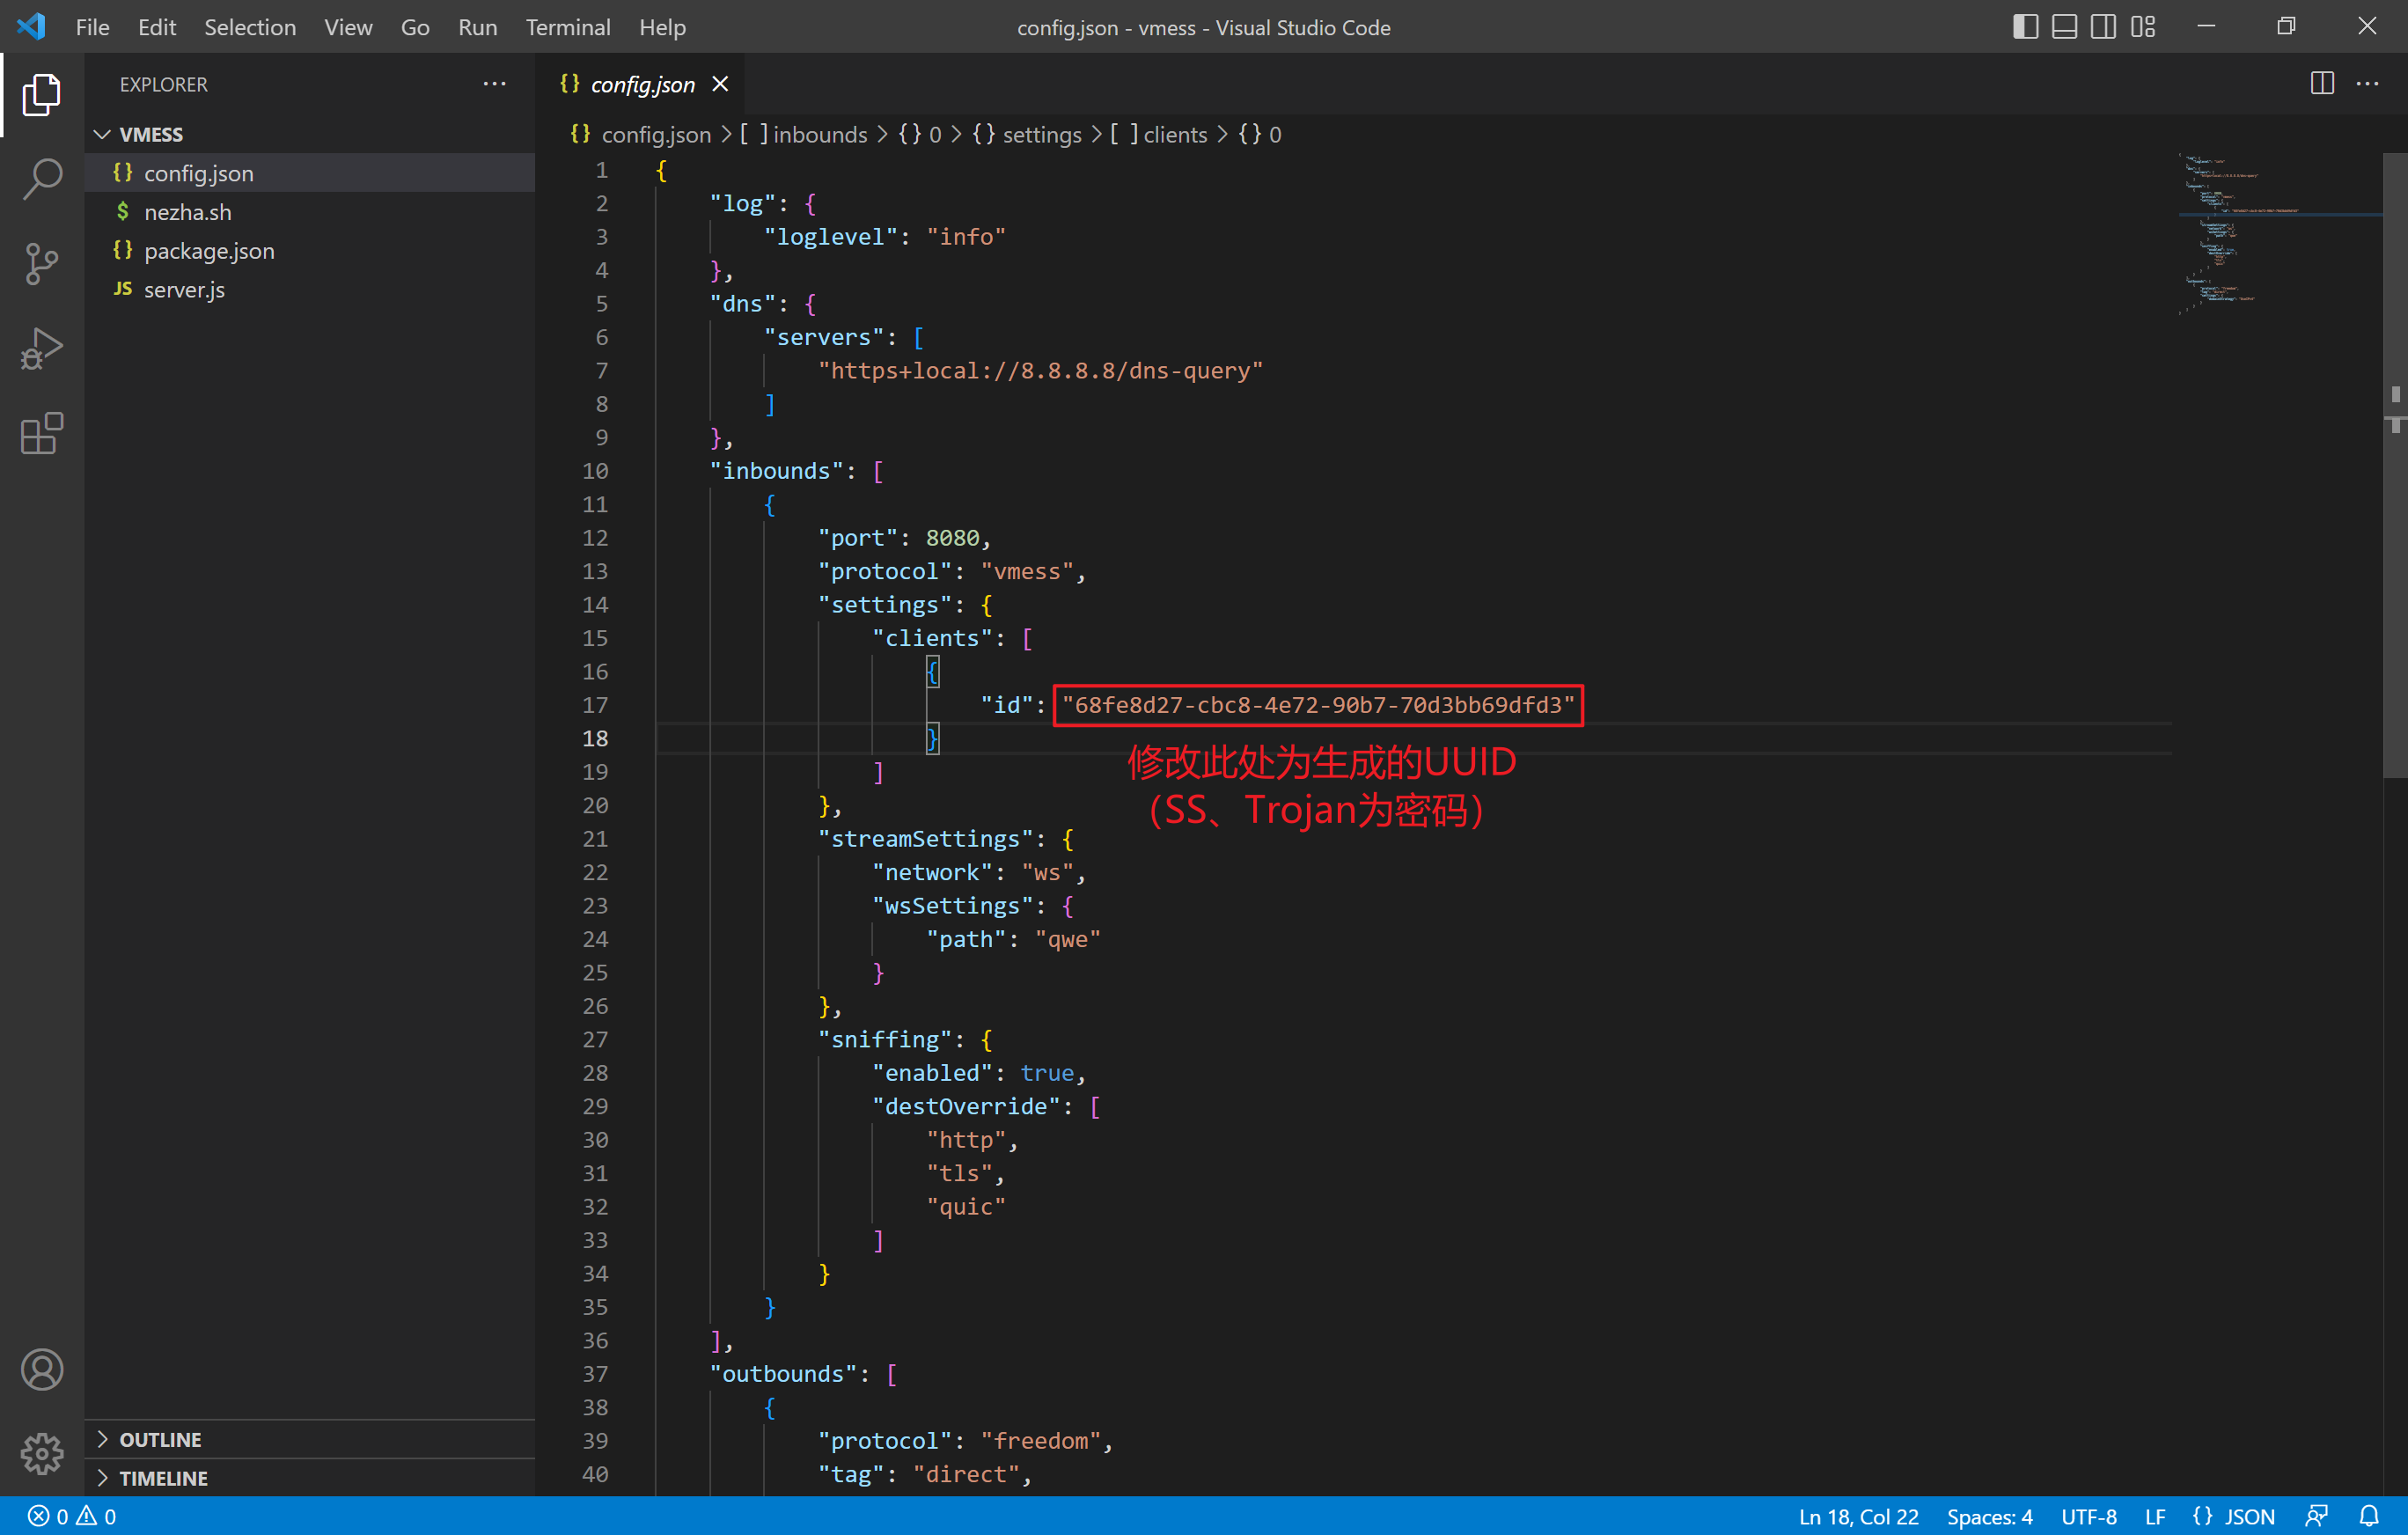Toggle secondary side bar visibility
This screenshot has height=1535, width=2408.
2103,27
